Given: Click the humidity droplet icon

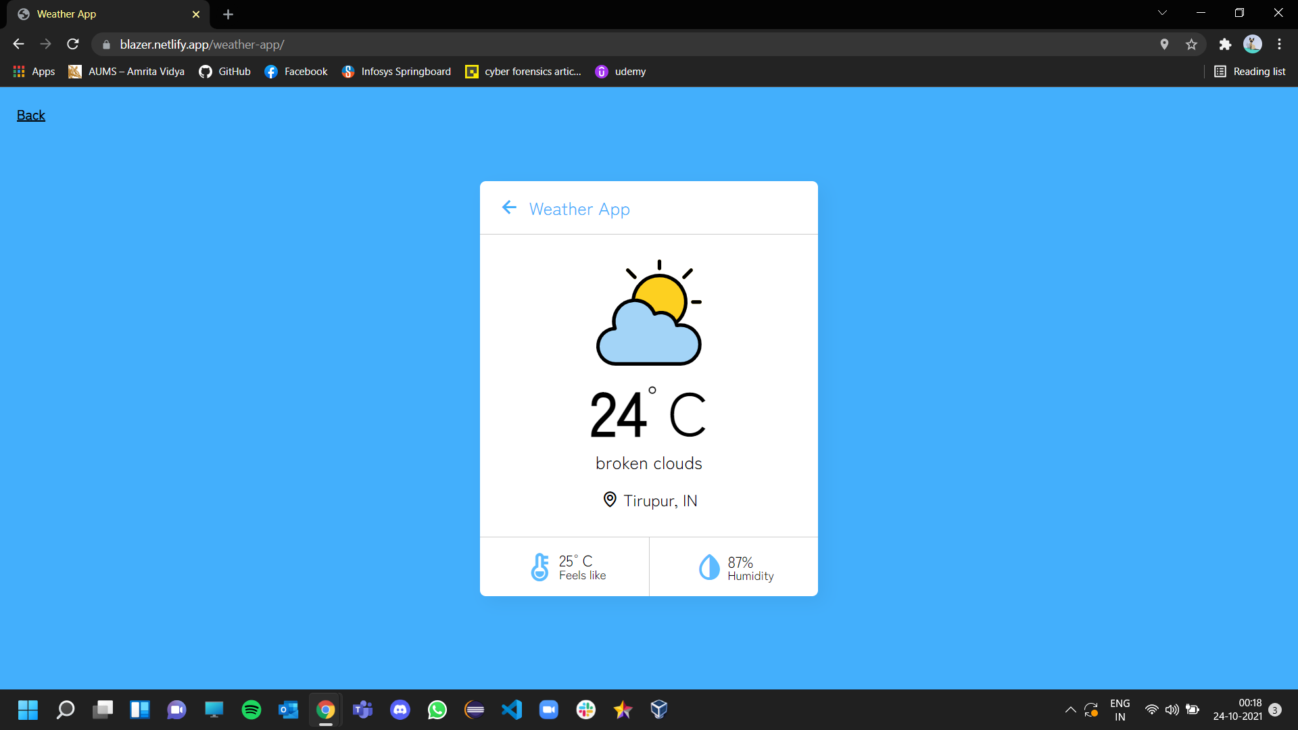Looking at the screenshot, I should (708, 567).
